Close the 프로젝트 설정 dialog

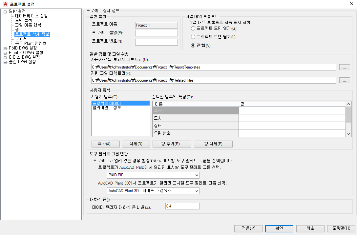coord(351,4)
